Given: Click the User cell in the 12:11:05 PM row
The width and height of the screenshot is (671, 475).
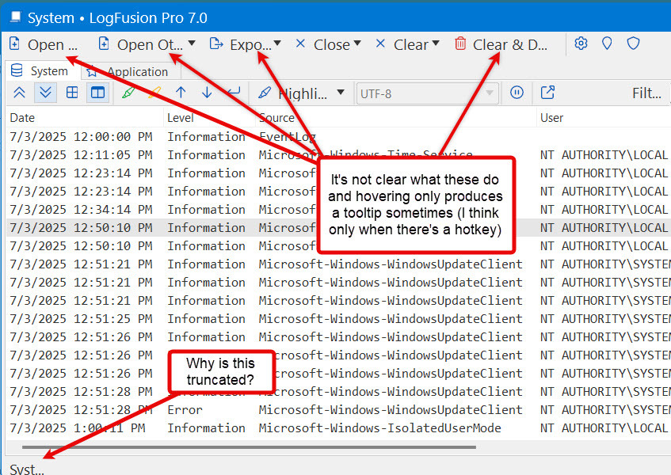Looking at the screenshot, I should coord(604,154).
